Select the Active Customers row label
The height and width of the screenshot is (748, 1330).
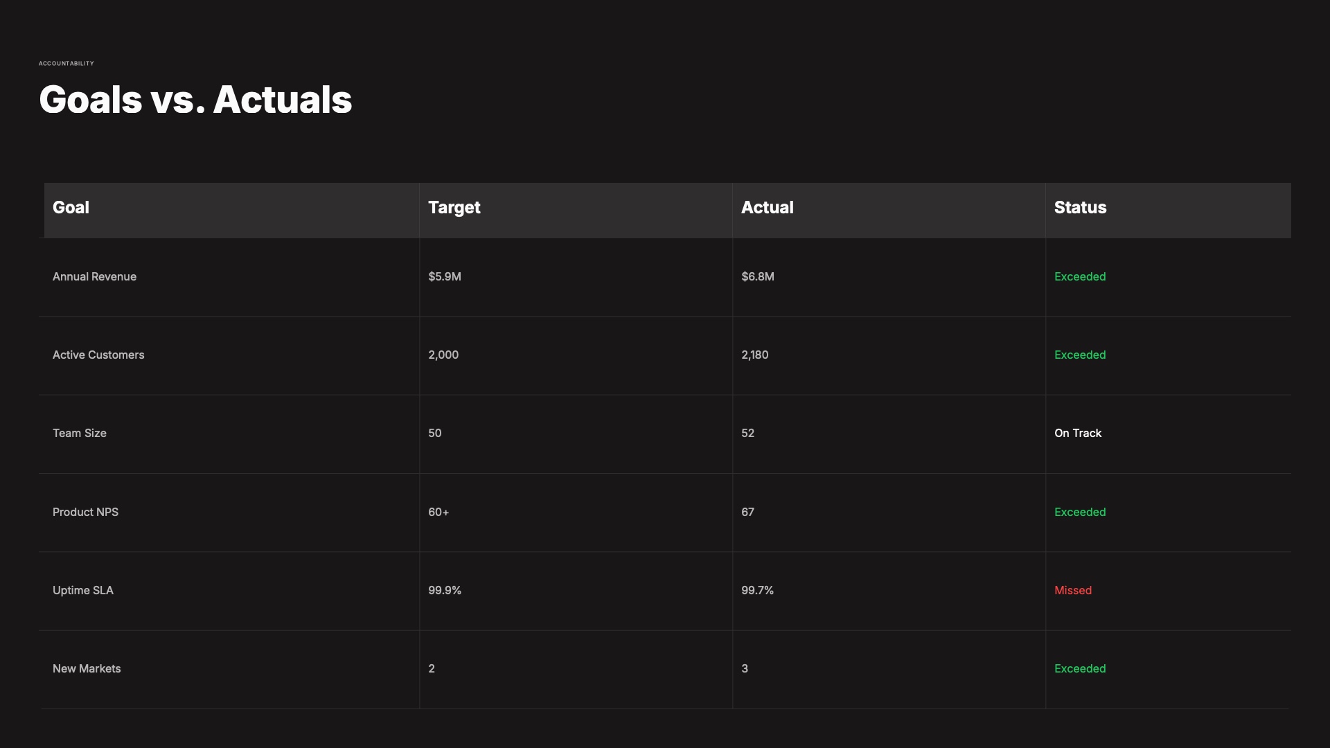point(98,355)
